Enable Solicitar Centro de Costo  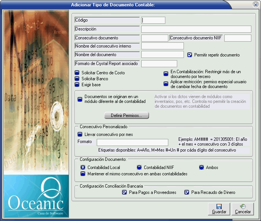tap(77, 73)
